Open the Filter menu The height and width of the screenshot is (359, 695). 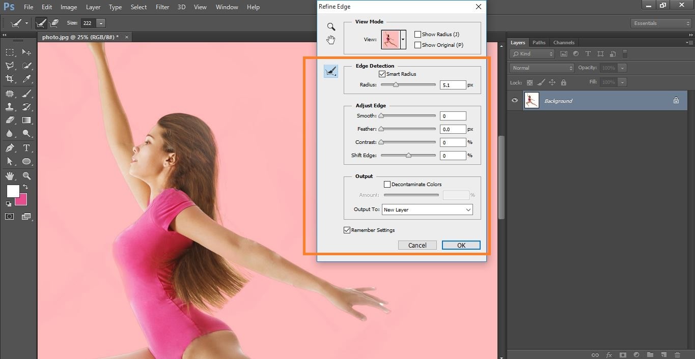(x=162, y=7)
